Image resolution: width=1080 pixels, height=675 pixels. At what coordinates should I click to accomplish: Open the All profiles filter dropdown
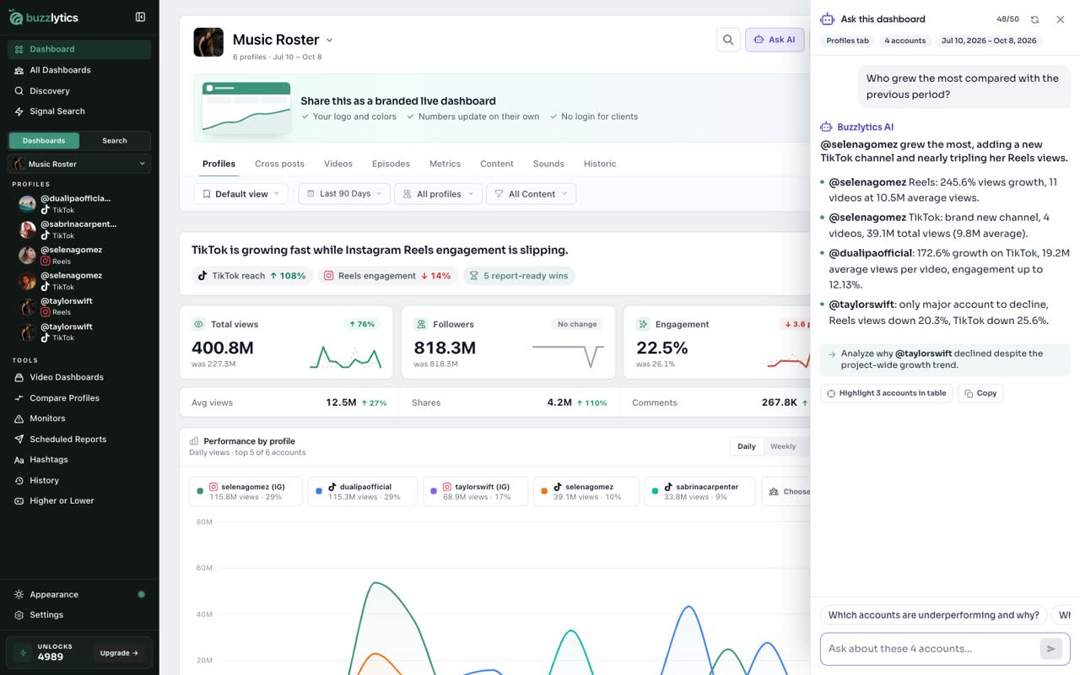[x=439, y=194]
